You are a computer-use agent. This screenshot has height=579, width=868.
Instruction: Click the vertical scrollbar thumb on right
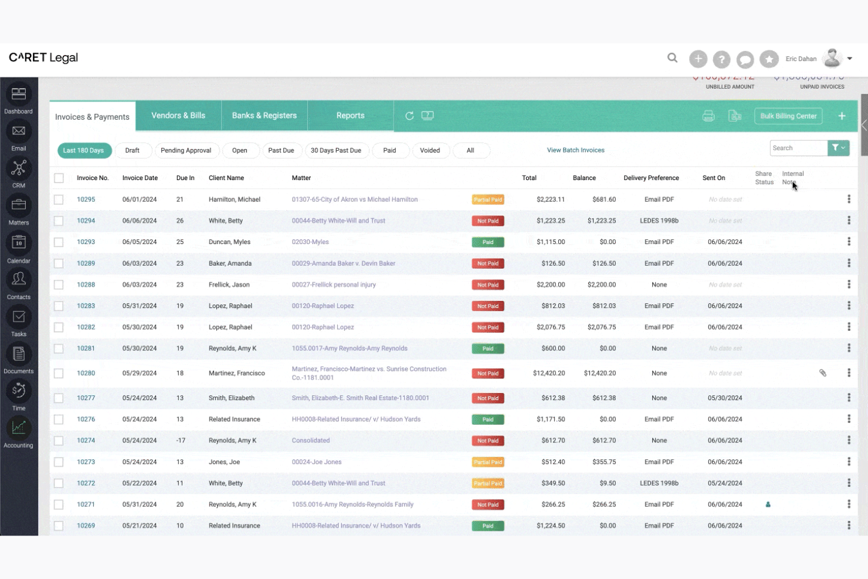(x=864, y=125)
